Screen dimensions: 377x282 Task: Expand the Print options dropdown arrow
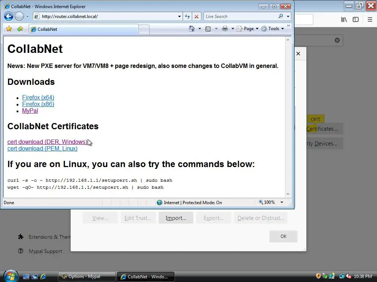233,29
